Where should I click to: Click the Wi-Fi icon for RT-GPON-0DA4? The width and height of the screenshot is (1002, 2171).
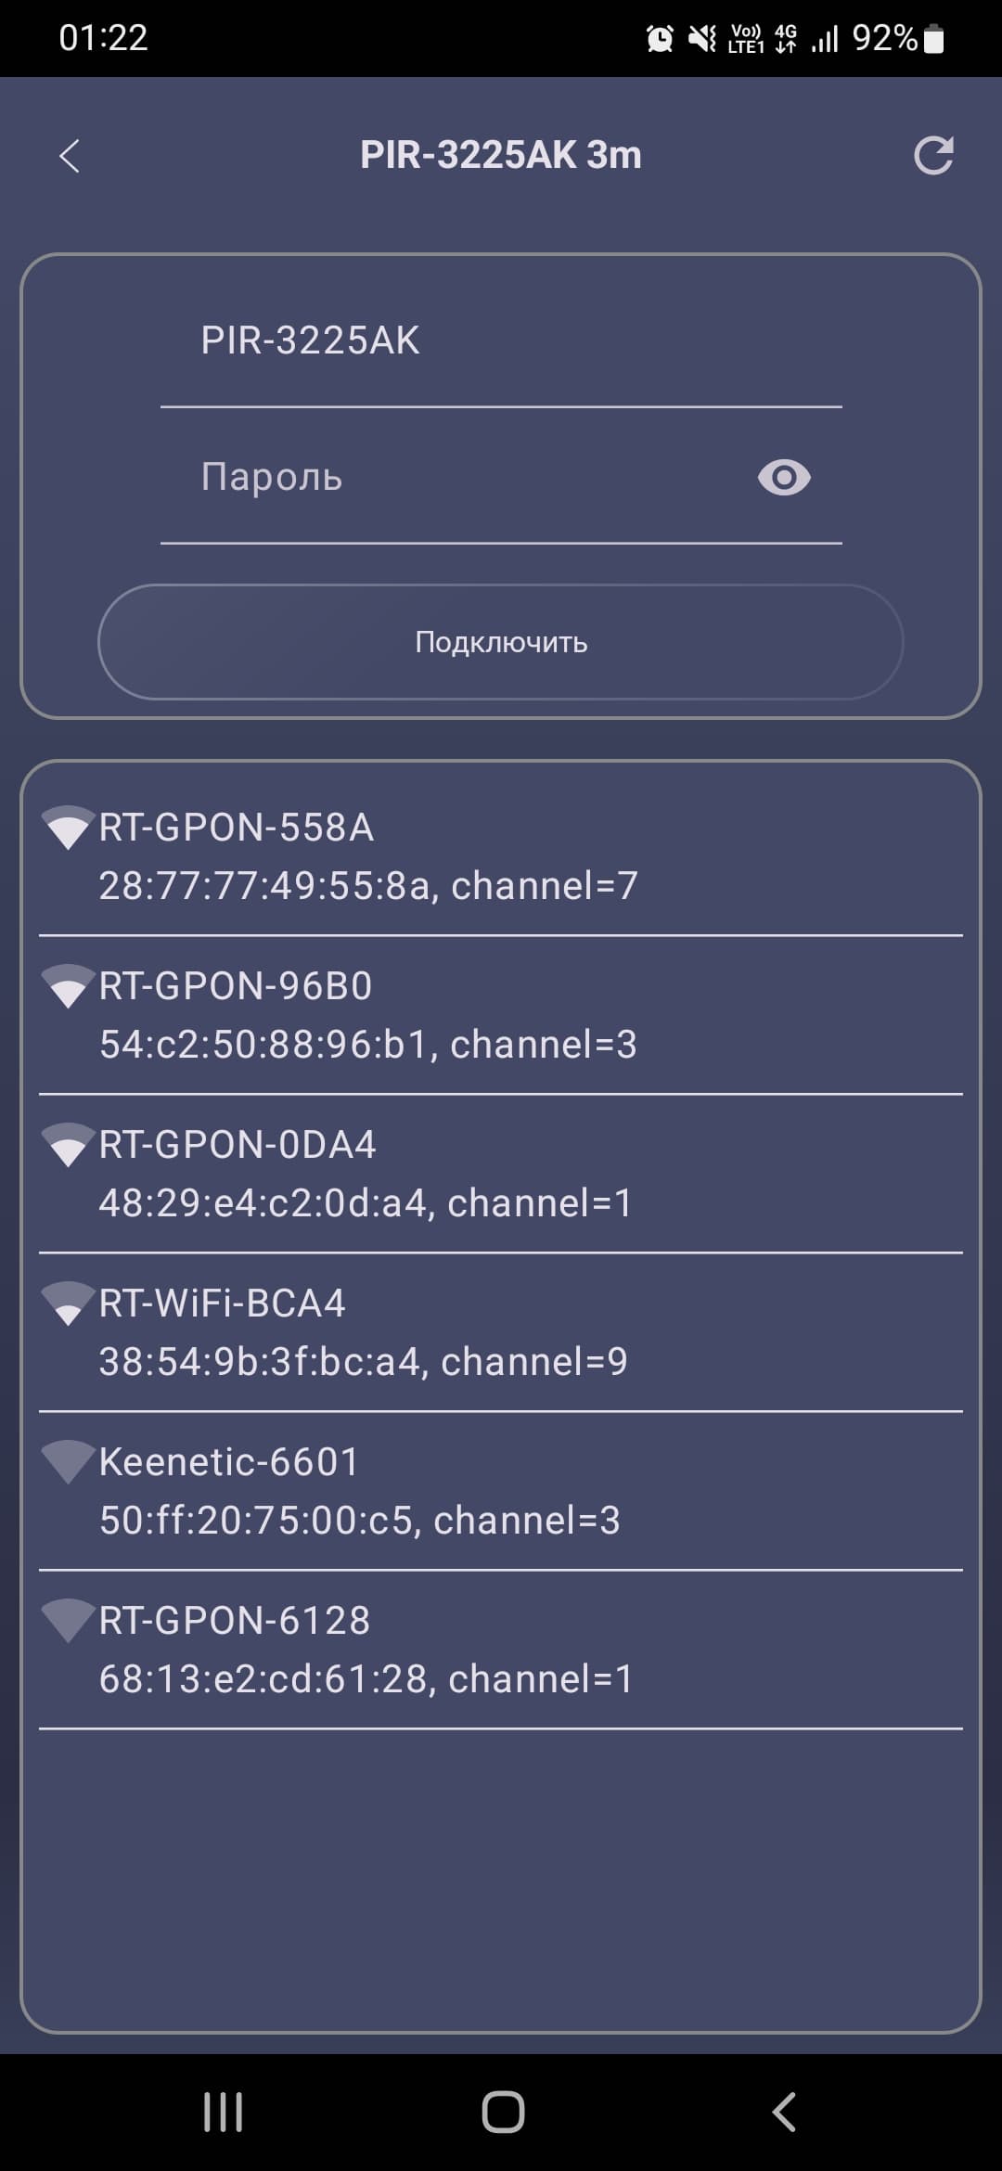69,1145
